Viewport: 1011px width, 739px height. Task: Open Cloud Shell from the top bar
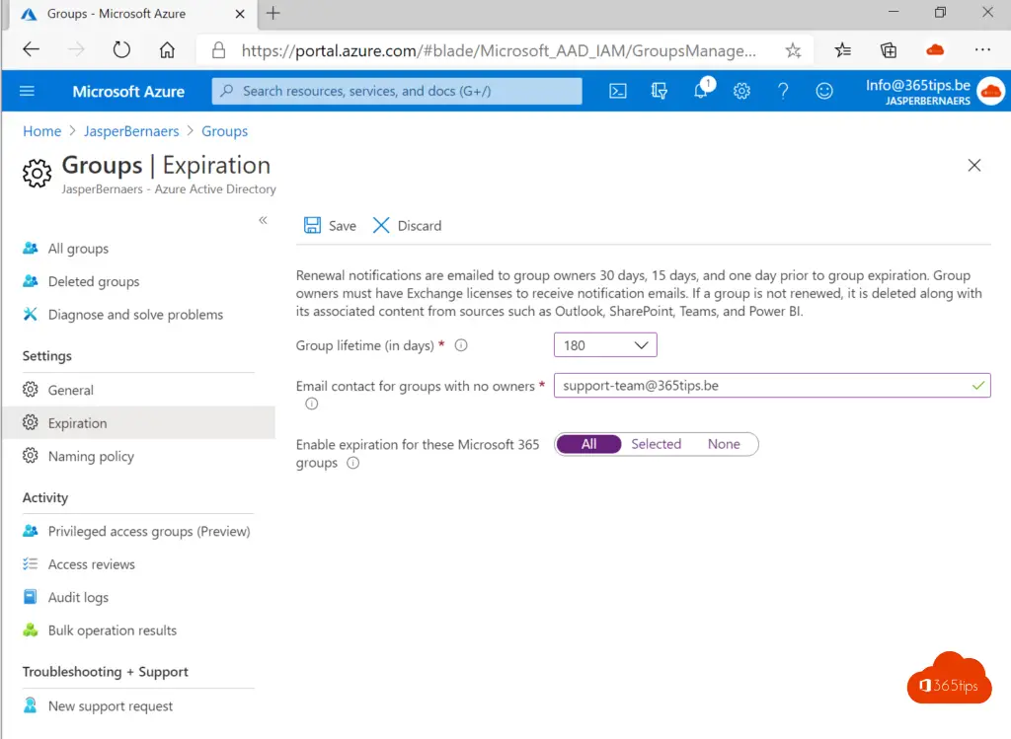[618, 91]
